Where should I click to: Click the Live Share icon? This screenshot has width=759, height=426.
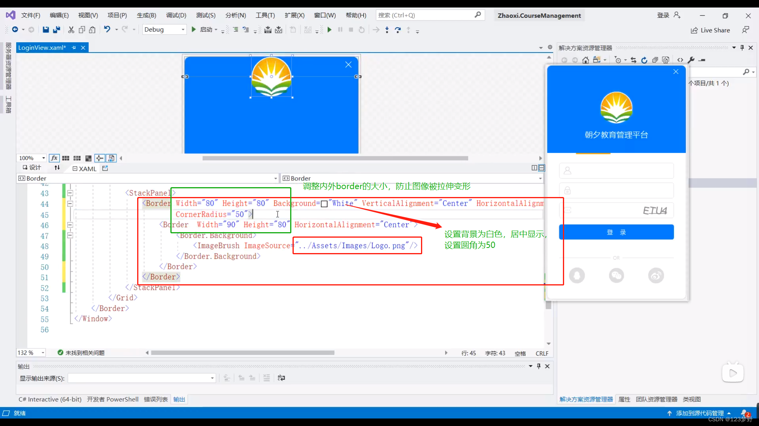click(710, 30)
